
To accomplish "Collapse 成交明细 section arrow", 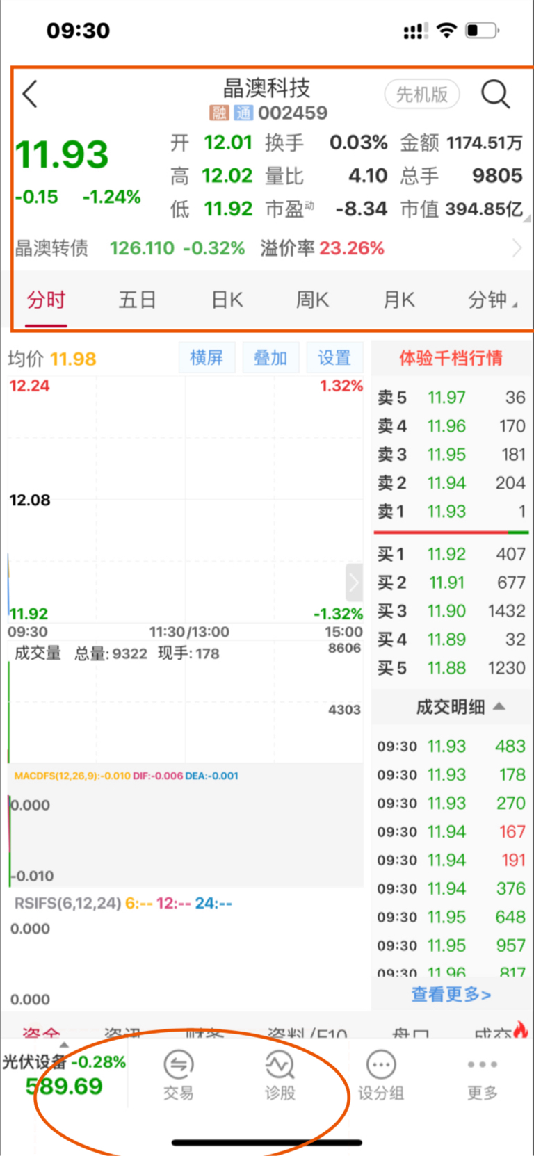I will 499,706.
